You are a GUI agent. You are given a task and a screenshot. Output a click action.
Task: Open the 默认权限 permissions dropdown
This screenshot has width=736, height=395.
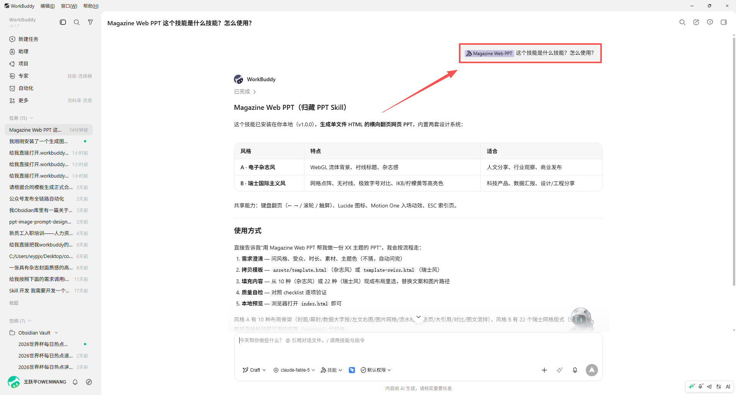point(376,370)
